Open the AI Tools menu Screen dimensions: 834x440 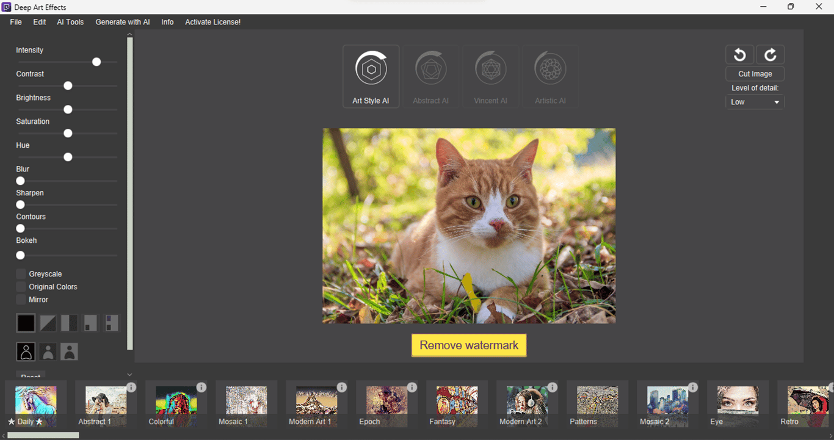point(70,22)
